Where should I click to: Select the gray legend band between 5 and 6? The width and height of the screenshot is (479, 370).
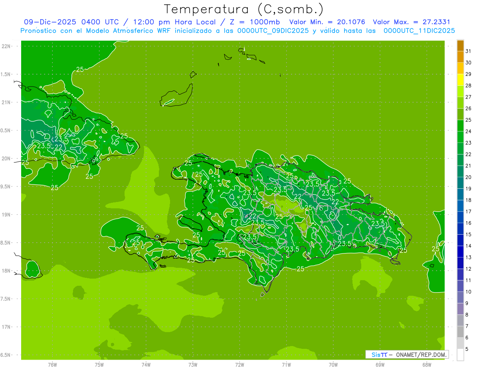tap(460, 343)
